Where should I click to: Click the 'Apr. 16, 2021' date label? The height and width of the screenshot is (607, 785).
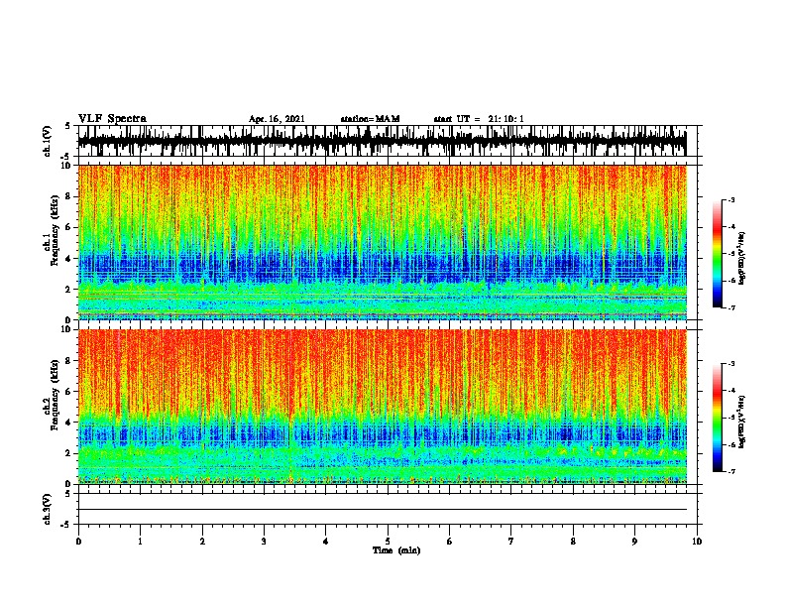[x=277, y=119]
